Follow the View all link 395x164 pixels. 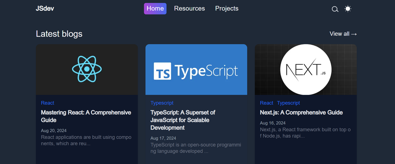[343, 34]
